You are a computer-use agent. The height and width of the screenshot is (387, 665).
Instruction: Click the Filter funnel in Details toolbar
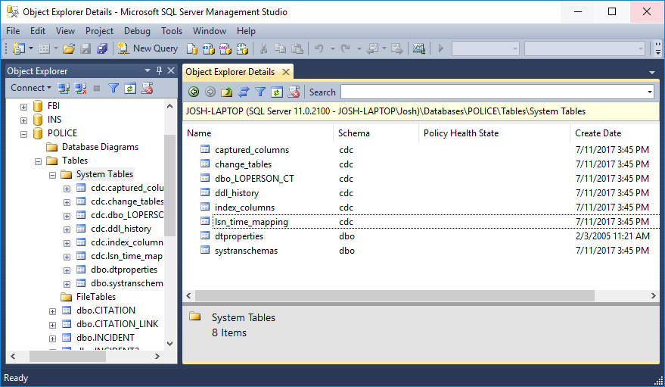[x=260, y=92]
